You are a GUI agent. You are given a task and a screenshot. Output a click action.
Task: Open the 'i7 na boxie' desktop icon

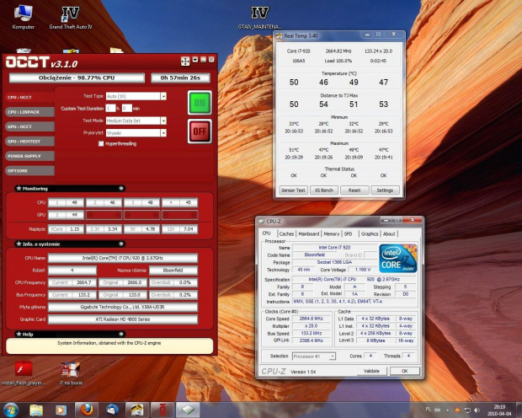(x=71, y=373)
